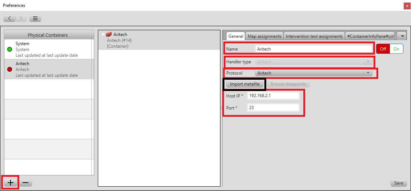Click the Host IP input field
Screen dimensions: 411x191
pos(273,96)
